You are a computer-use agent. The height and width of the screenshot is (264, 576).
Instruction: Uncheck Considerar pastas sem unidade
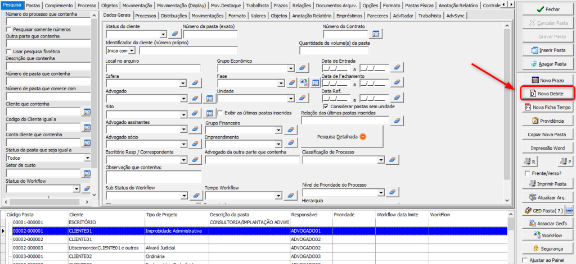(326, 106)
